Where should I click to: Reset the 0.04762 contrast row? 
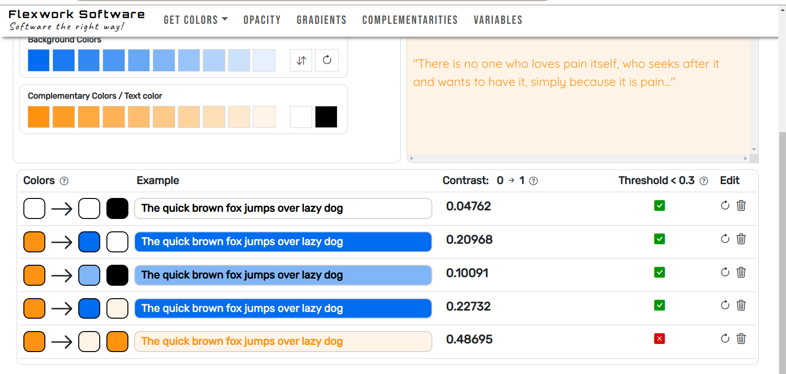(x=725, y=206)
